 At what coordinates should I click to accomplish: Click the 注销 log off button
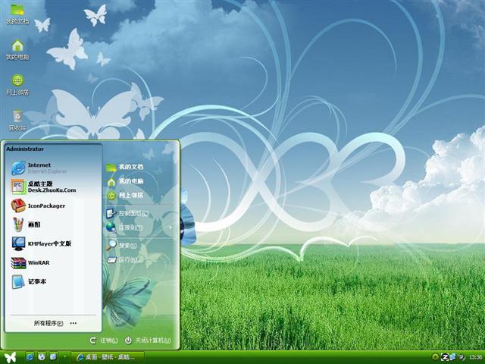[104, 340]
